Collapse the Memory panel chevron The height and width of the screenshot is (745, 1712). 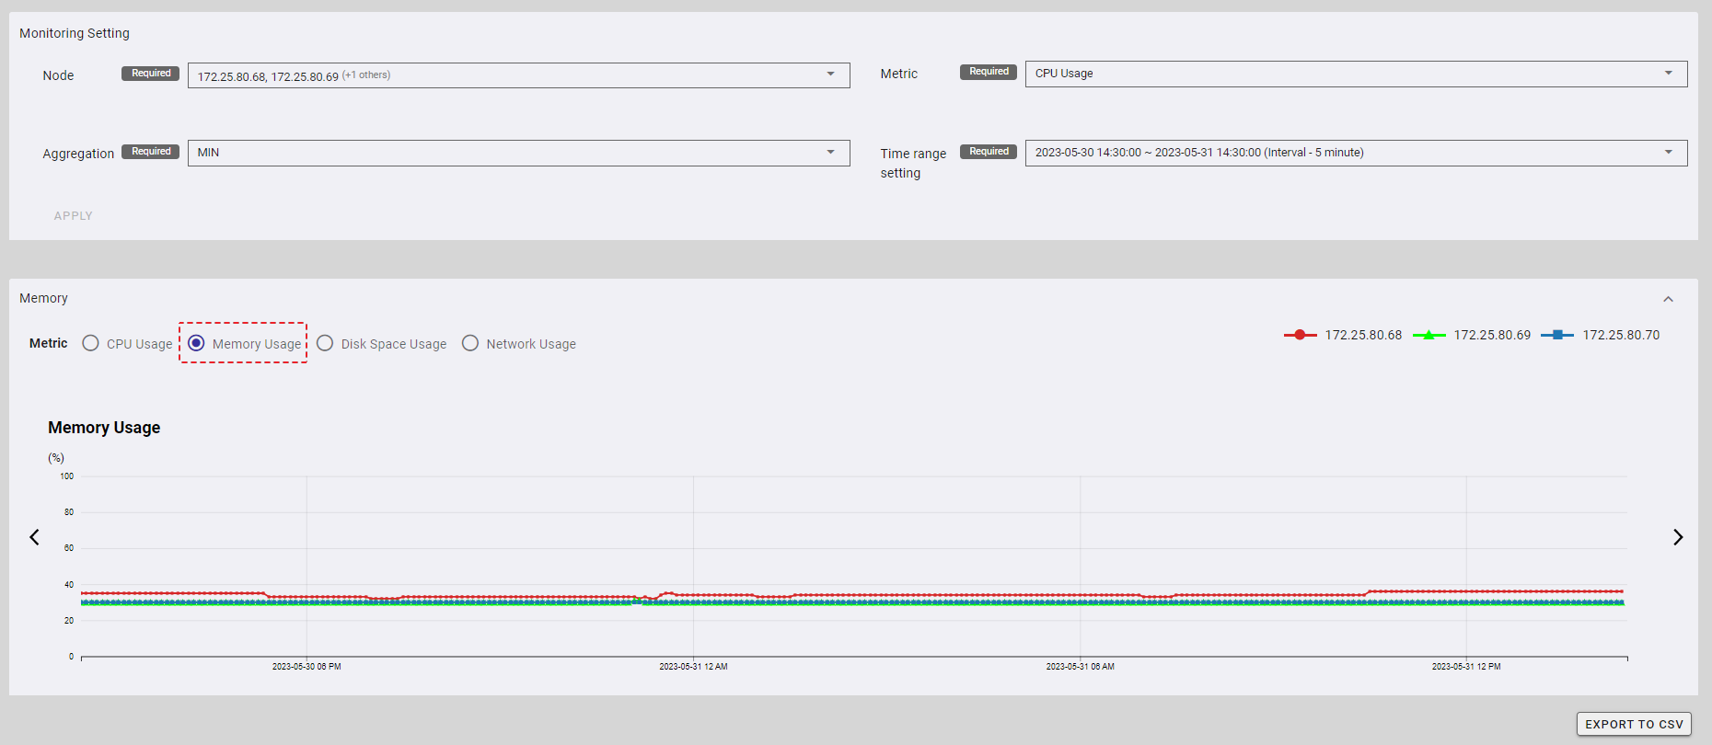[x=1668, y=299]
